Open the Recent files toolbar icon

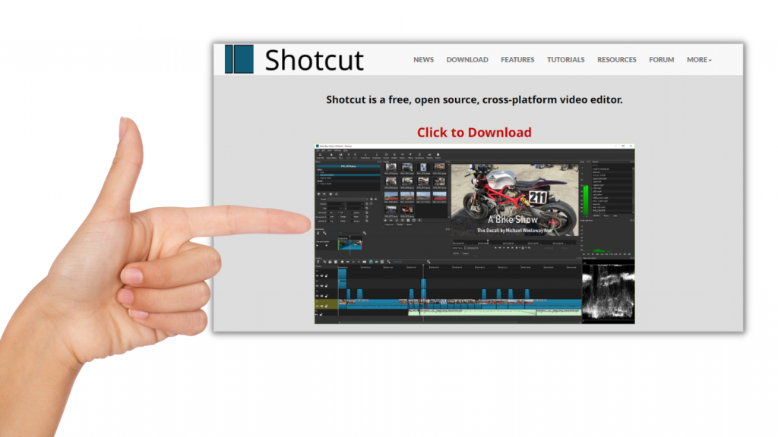pos(386,156)
